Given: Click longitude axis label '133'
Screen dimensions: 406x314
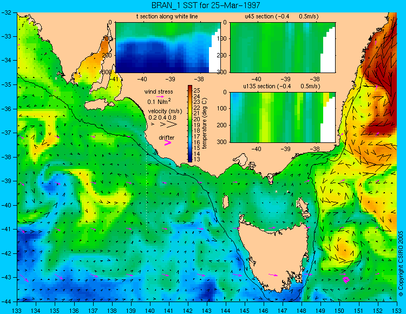Looking at the screenshot, I should click(17, 311).
